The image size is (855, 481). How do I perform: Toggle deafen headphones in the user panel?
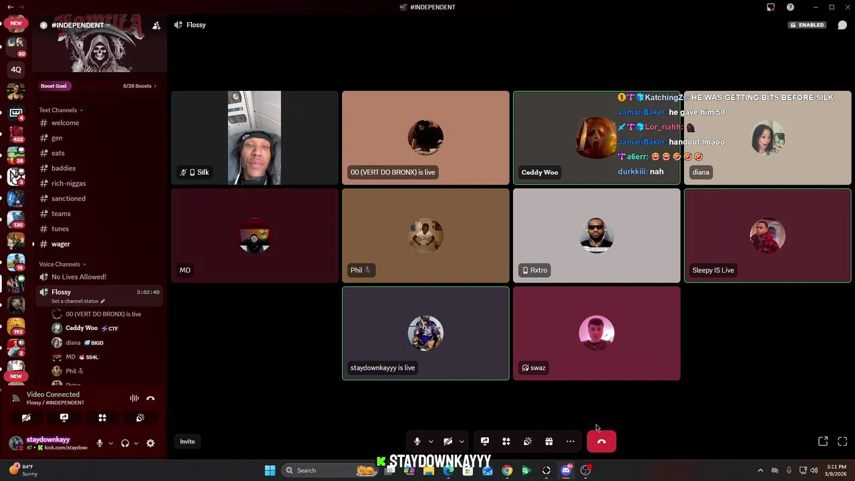pyautogui.click(x=125, y=443)
